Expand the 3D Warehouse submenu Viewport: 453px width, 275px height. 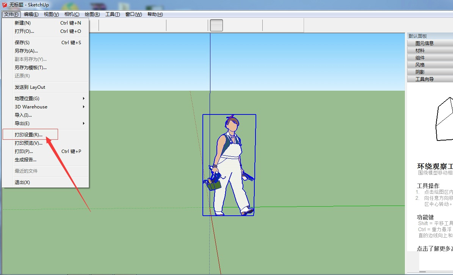click(x=31, y=107)
